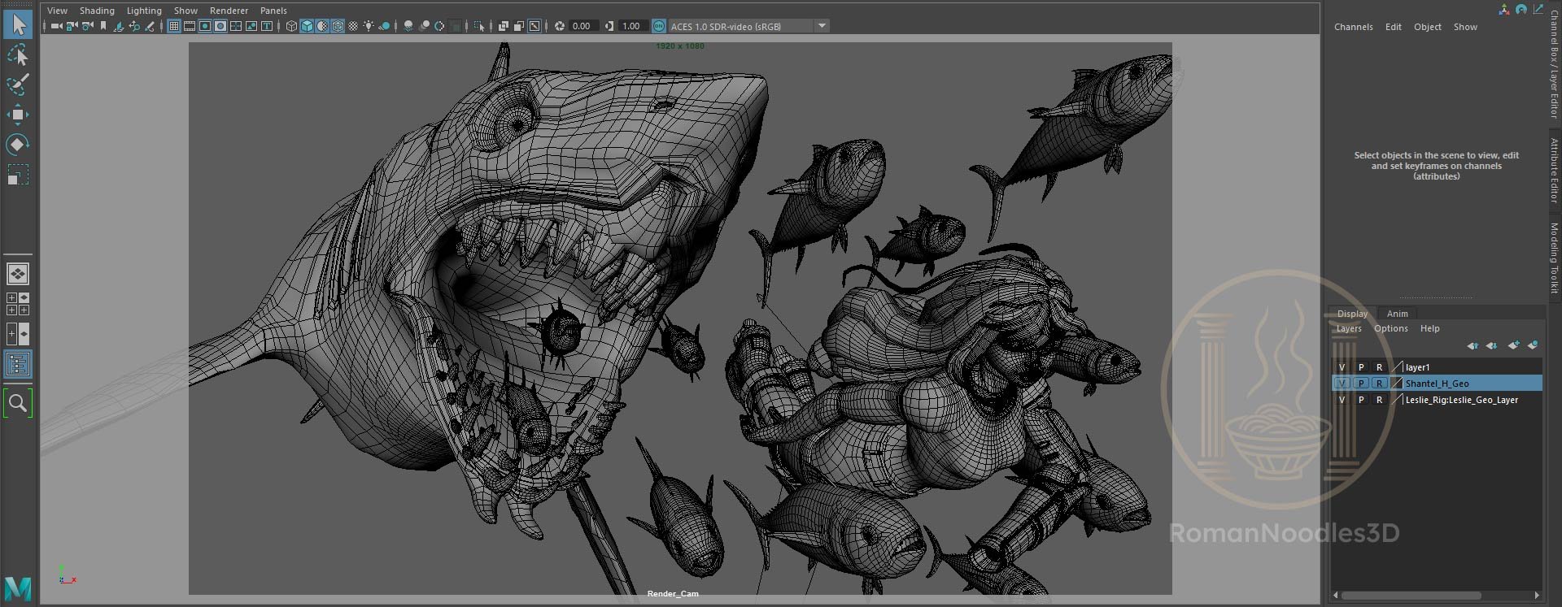1562x607 pixels.
Task: Toggle playback P box for Shantel_H_Geo
Action: [x=1361, y=384]
